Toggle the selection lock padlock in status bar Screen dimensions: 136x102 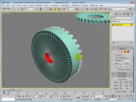click(x=23, y=96)
